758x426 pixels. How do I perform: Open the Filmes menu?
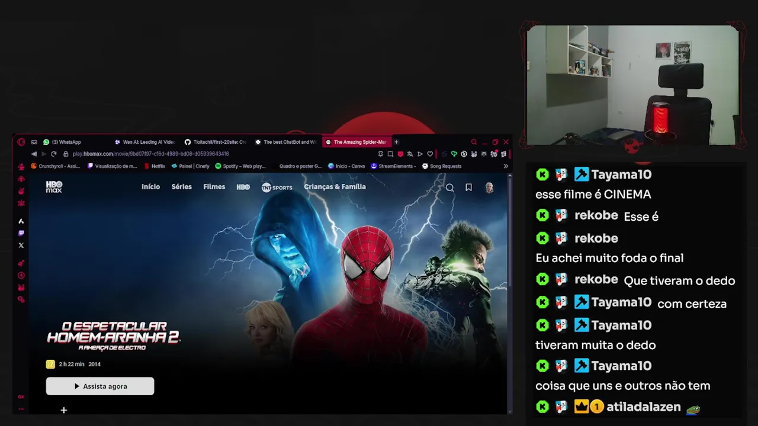pyautogui.click(x=214, y=187)
